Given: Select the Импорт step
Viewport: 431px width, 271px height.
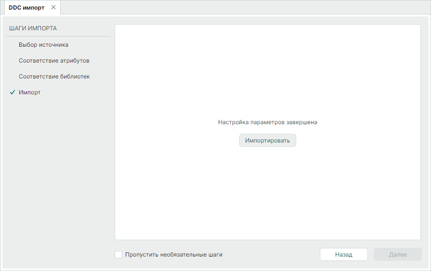Looking at the screenshot, I should tap(30, 92).
